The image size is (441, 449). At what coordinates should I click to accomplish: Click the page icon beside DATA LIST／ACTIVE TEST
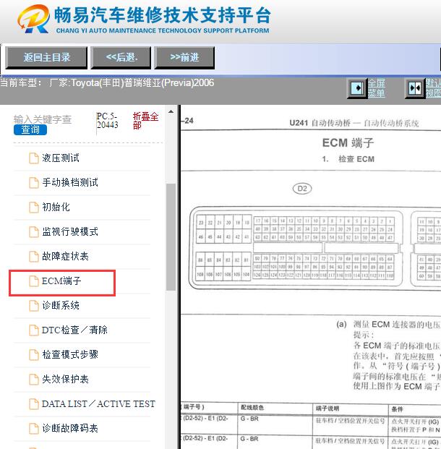34,404
